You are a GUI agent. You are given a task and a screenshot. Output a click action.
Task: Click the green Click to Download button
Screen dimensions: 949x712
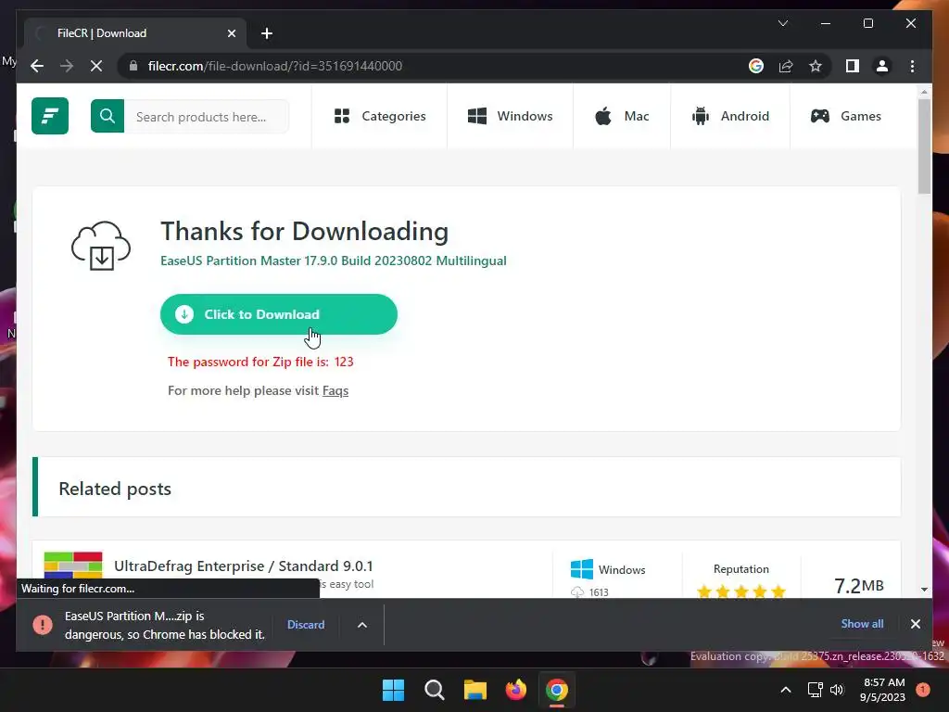click(278, 314)
